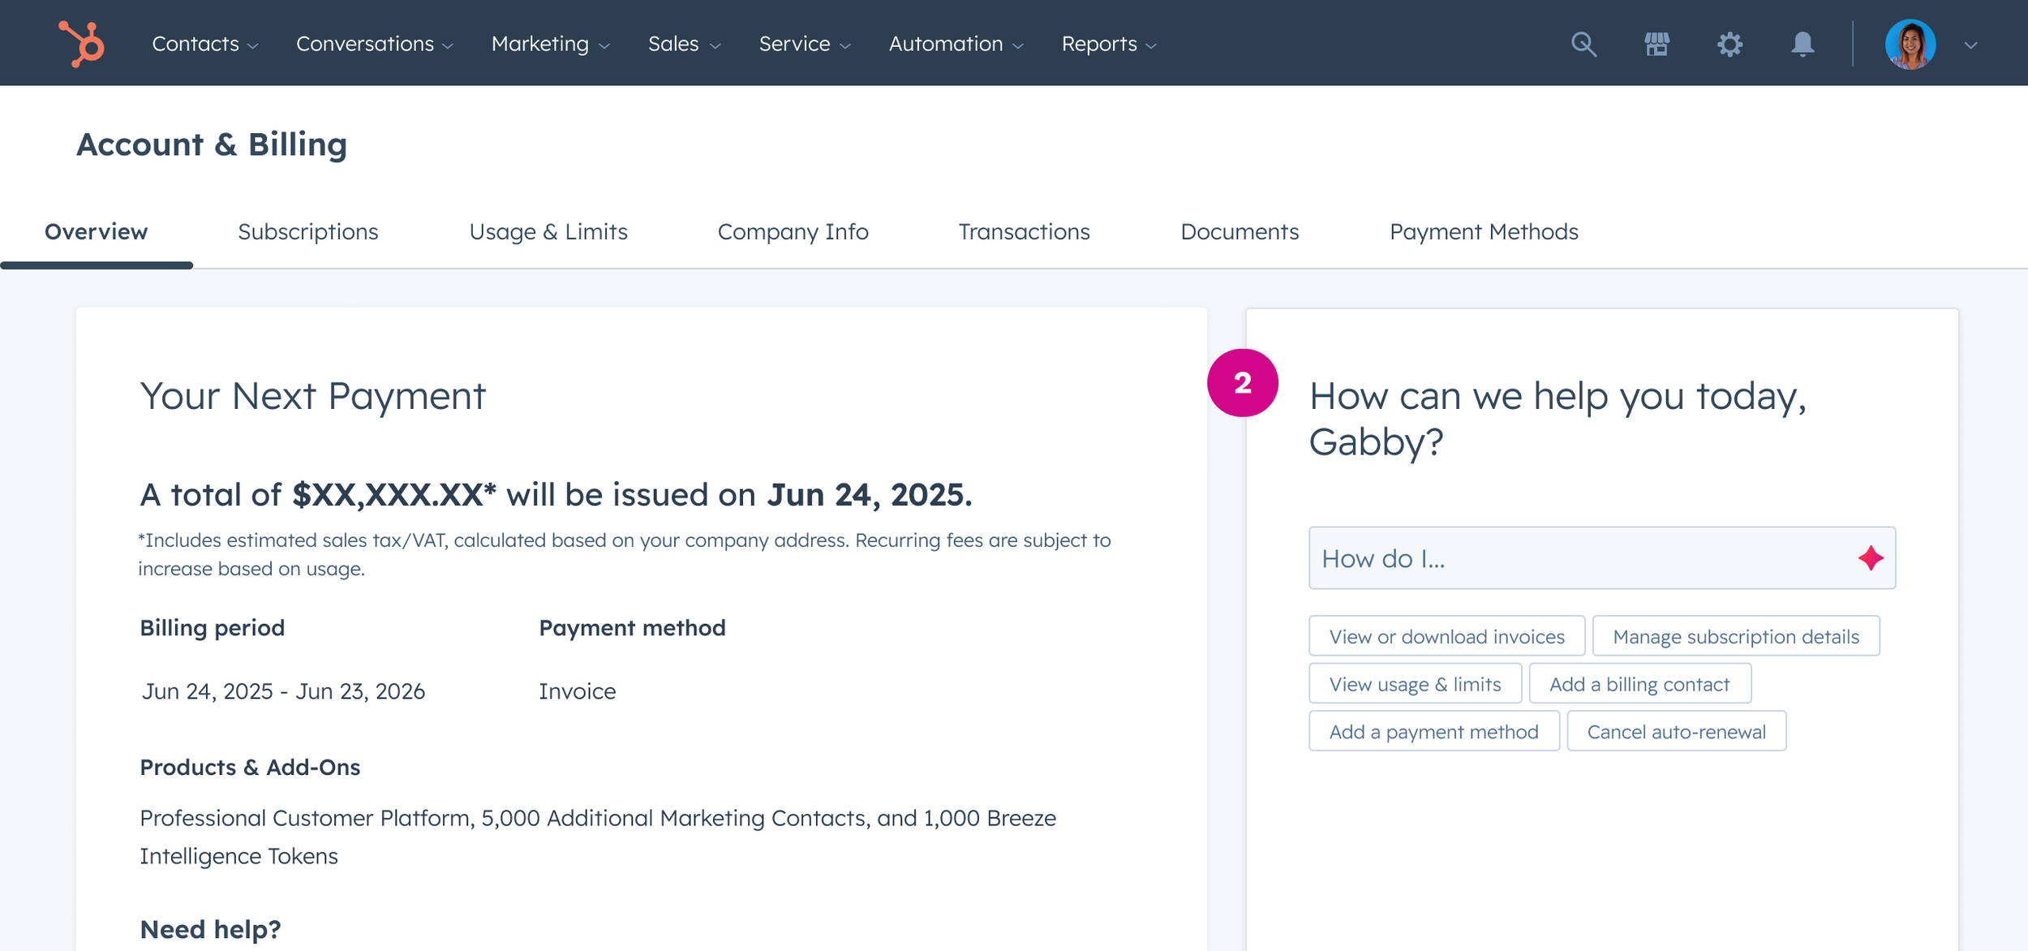Click the "Your Next Payment" heading
Viewport: 2028px width, 951px height.
[313, 397]
